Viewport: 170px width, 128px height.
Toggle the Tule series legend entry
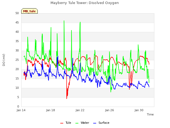[x=66, y=123]
